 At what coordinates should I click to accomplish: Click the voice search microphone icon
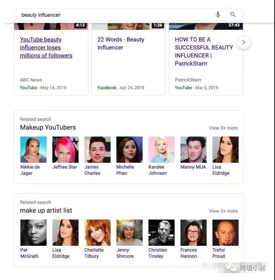[218, 15]
